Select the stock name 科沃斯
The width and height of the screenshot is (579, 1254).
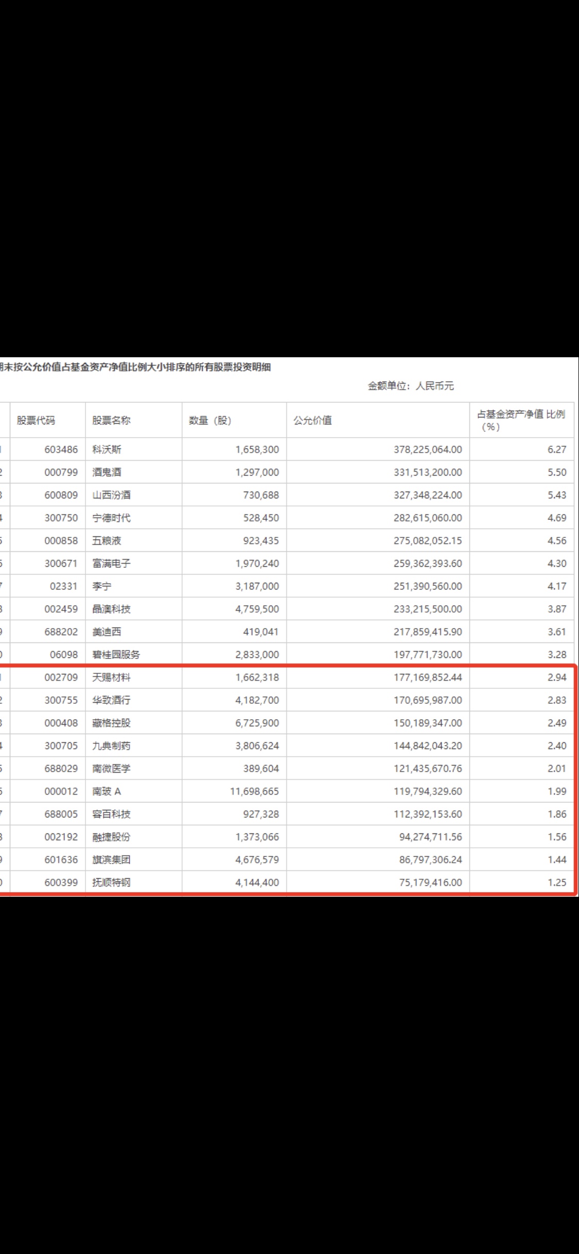(107, 449)
